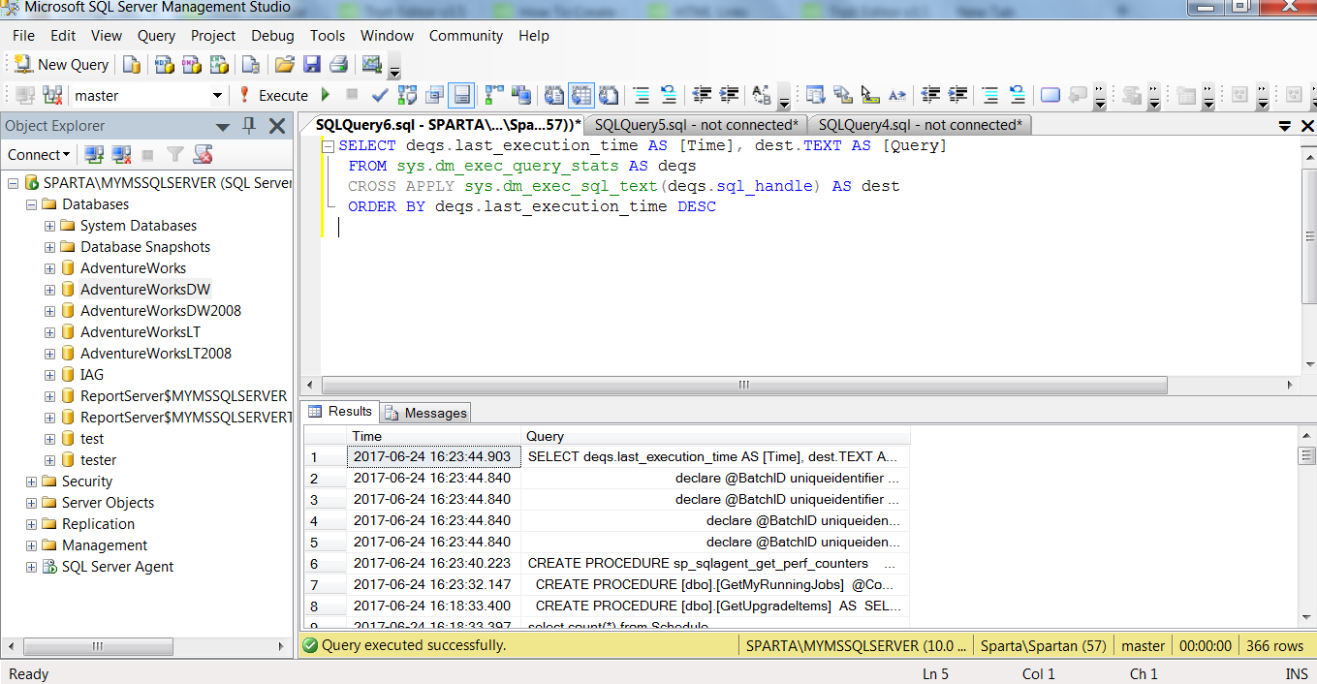
Task: Select the Parse query checkmark icon
Action: pyautogui.click(x=381, y=95)
